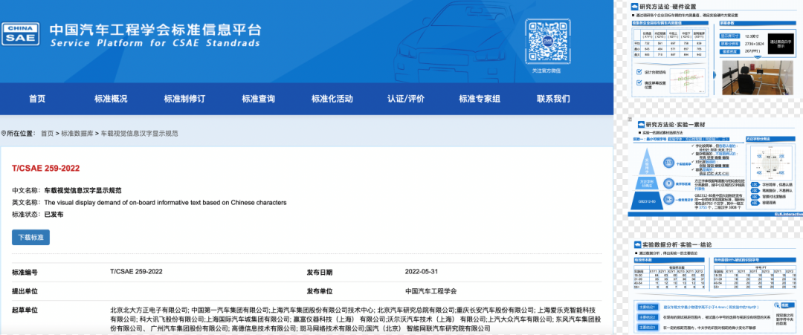The height and width of the screenshot is (335, 803).
Task: Open the 首页 navigation menu item
Action: click(37, 100)
